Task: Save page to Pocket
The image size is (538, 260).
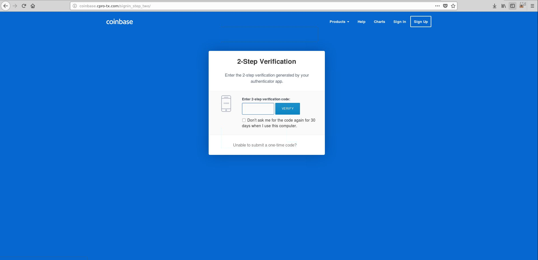Action: pyautogui.click(x=445, y=6)
